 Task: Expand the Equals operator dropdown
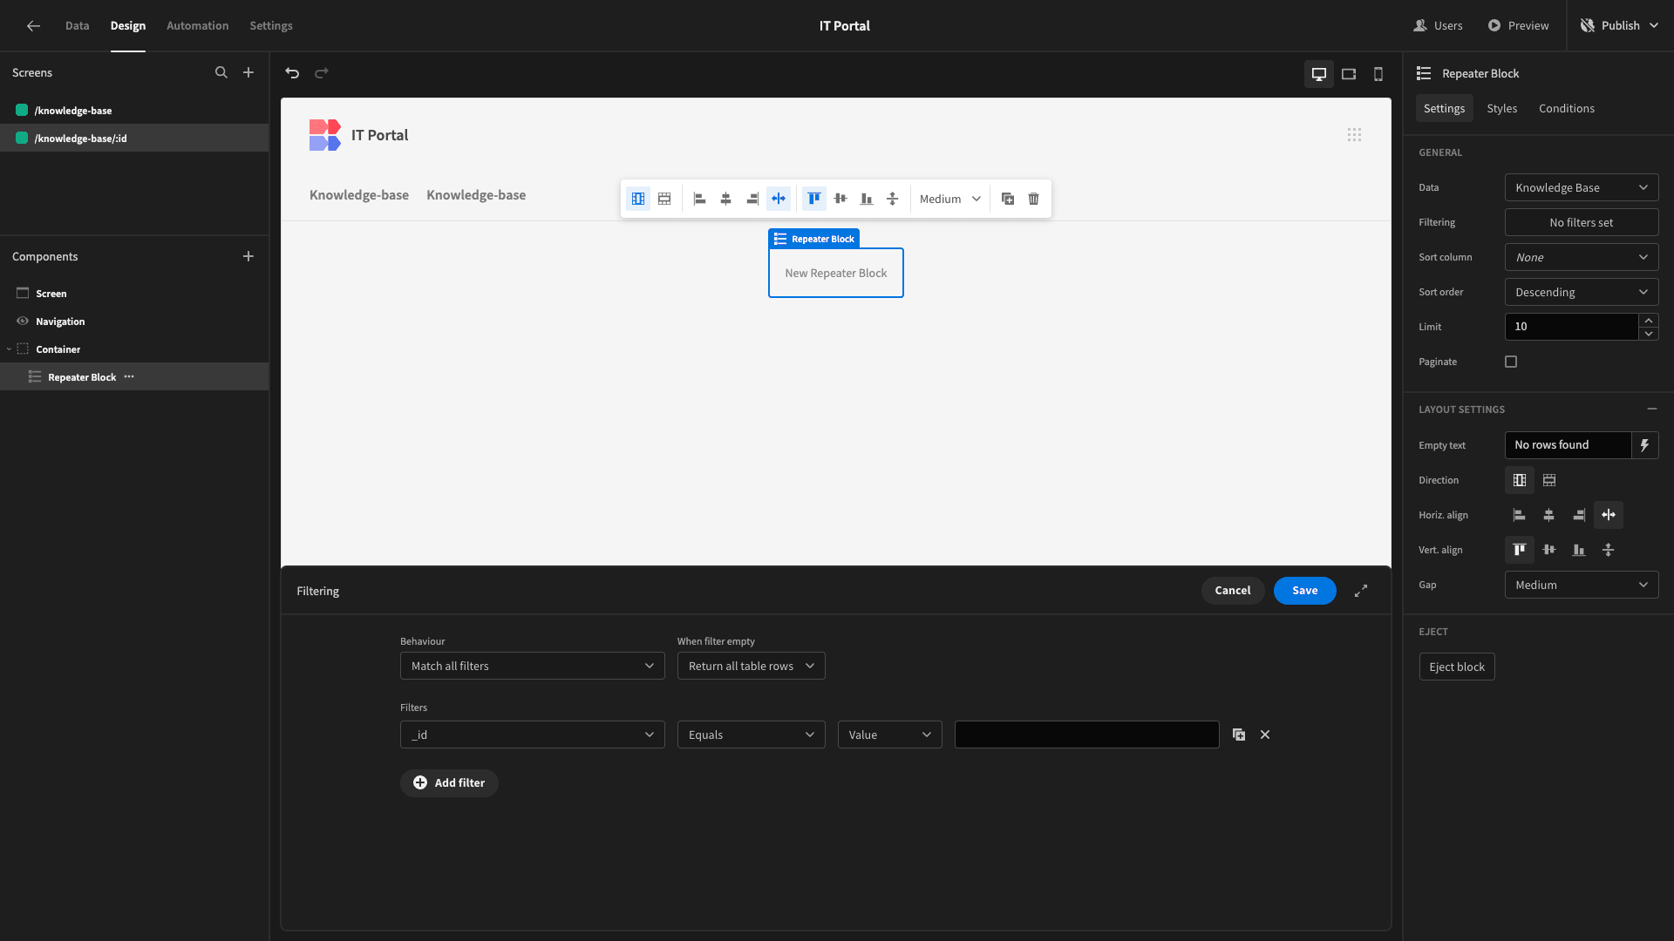(x=752, y=735)
